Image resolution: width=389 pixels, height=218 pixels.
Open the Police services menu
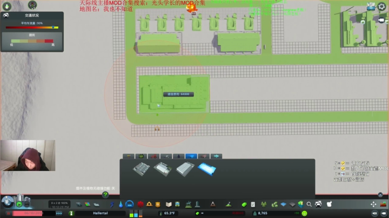158,205
